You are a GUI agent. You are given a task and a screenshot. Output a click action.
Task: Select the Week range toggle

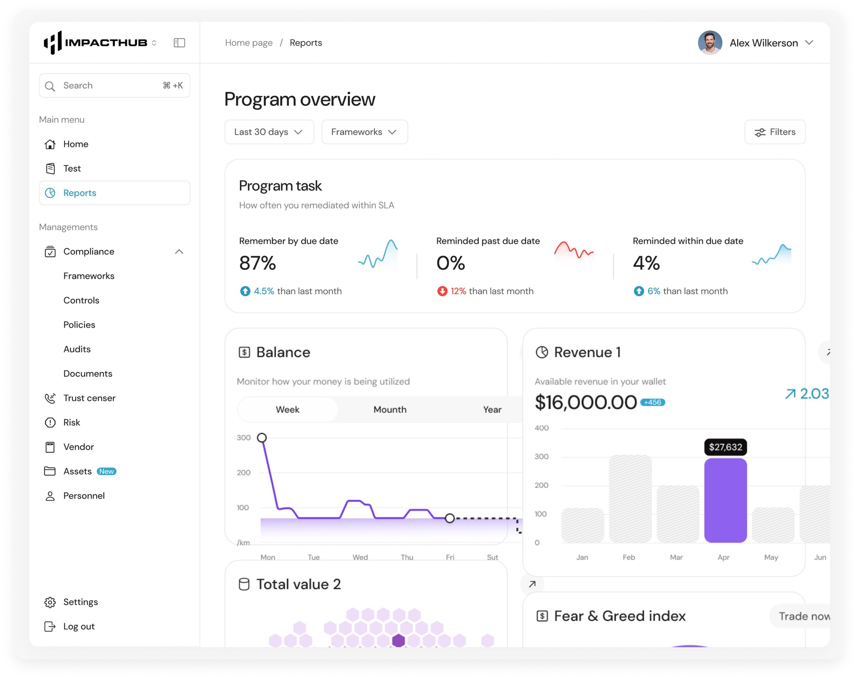287,410
